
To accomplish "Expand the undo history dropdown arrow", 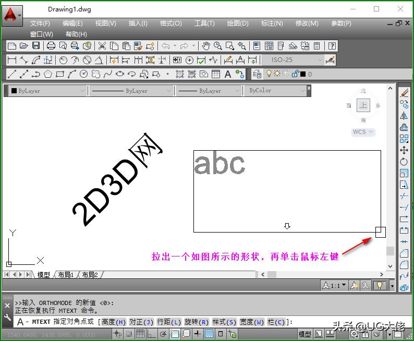I will 175,46.
